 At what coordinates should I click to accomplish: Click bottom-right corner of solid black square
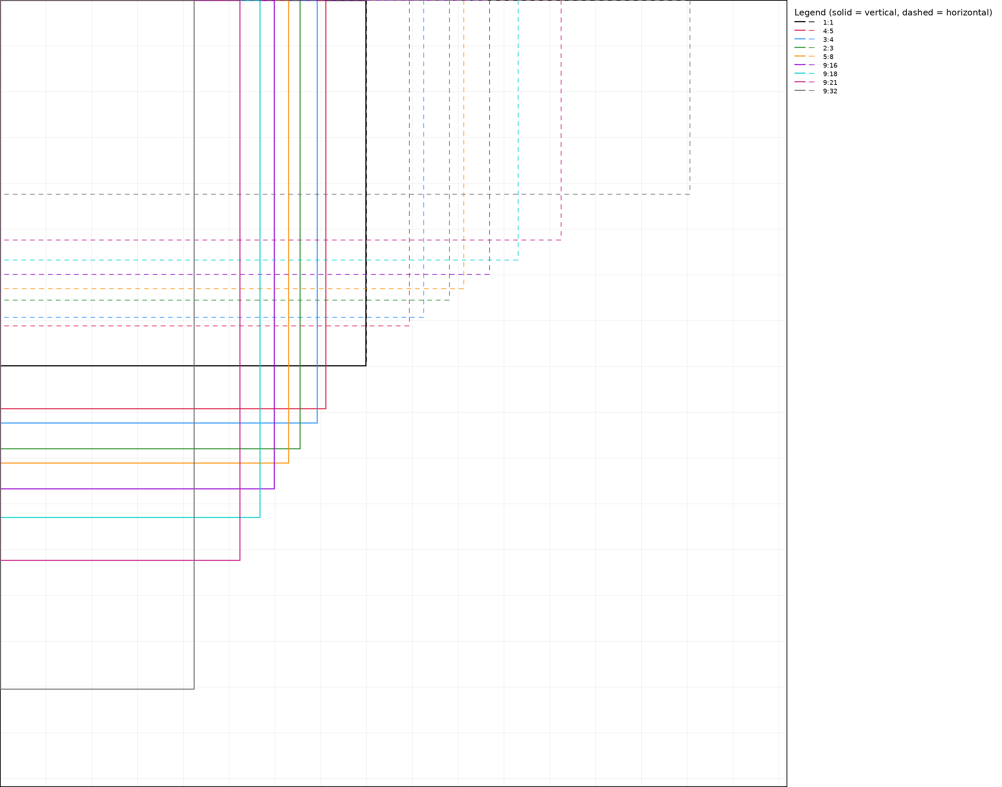coord(366,366)
